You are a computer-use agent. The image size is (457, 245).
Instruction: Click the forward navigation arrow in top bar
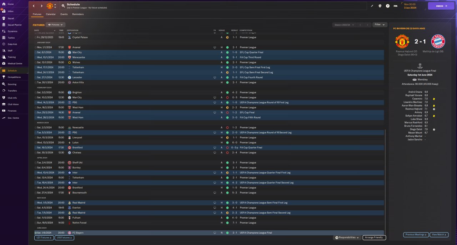click(x=41, y=6)
